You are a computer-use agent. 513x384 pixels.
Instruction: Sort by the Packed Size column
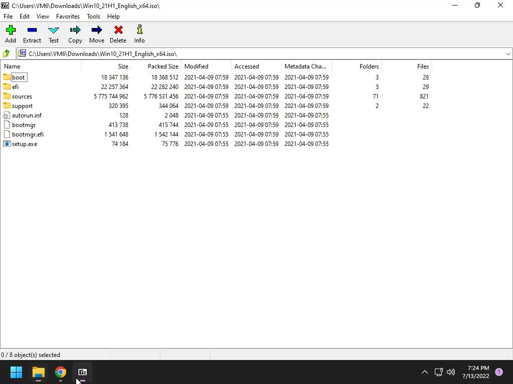click(x=156, y=66)
